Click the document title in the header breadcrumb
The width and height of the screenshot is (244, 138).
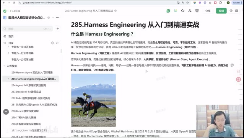coord(89,11)
